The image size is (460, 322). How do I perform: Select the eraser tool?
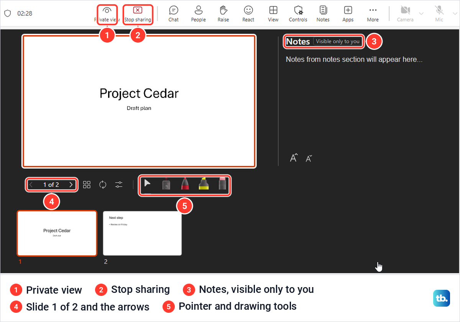coord(223,184)
